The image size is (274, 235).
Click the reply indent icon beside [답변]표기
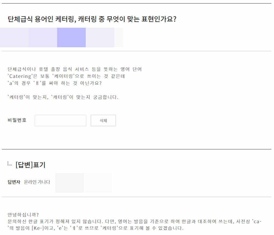click(x=10, y=164)
